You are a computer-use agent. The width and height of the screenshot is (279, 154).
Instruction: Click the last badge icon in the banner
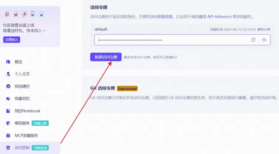point(41,14)
